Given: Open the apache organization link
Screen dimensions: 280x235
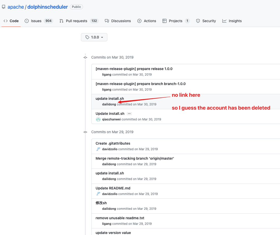Looking at the screenshot, I should [16, 7].
